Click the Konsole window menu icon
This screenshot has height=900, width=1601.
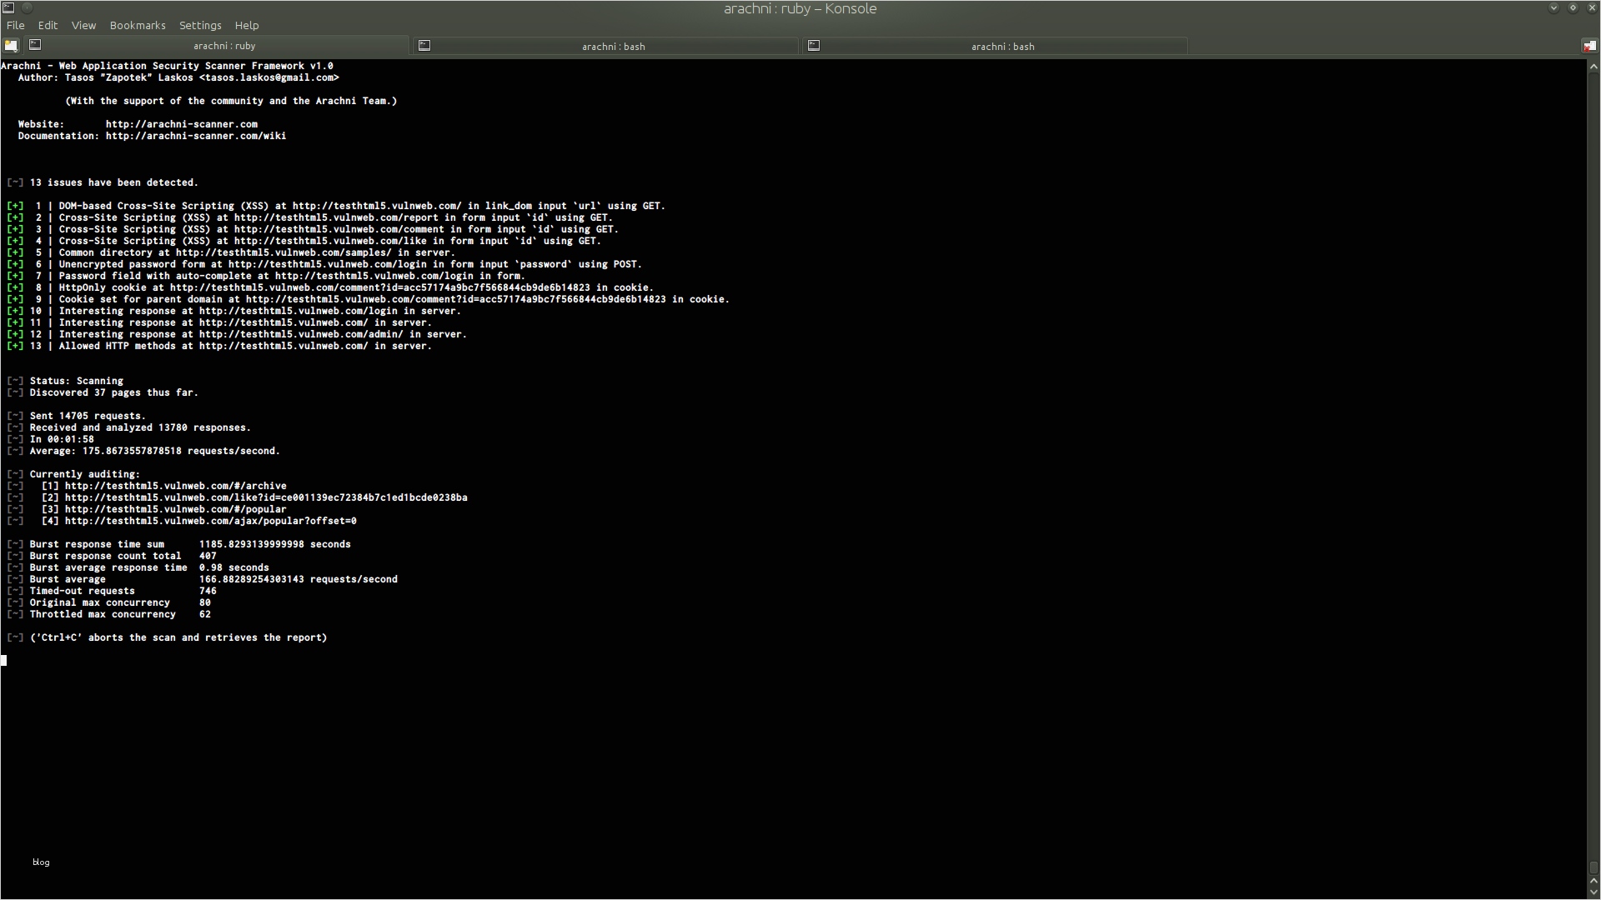coord(8,7)
